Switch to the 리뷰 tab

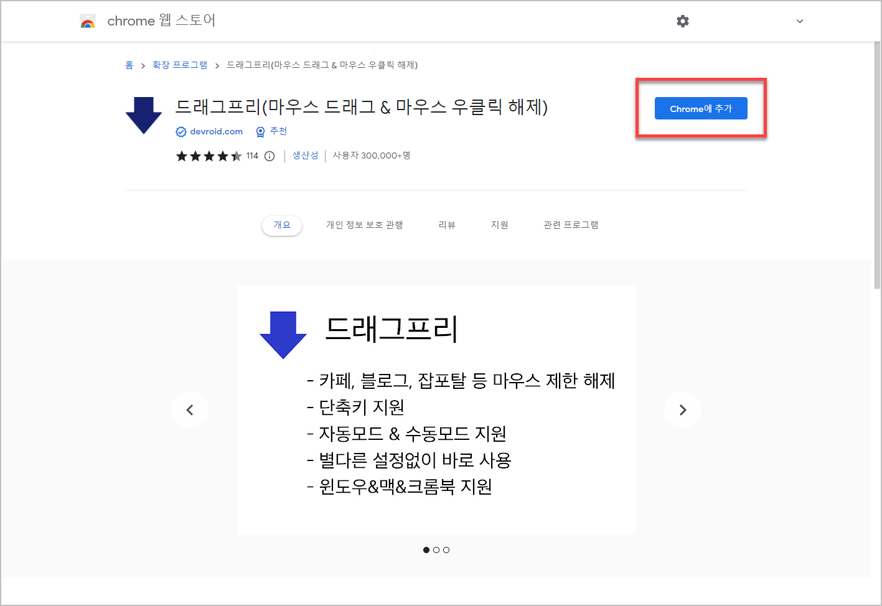point(446,225)
